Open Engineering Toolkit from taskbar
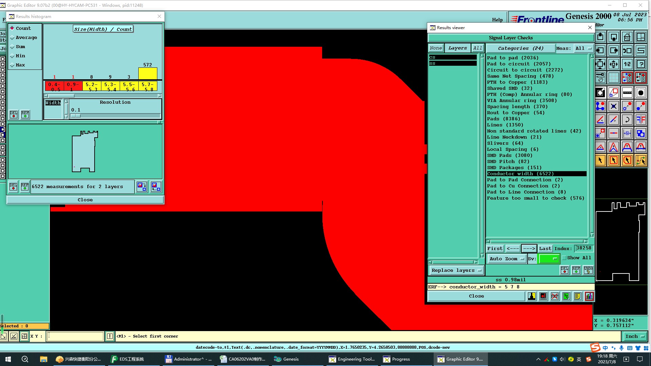Screen dimensions: 651x366 pos(353,359)
